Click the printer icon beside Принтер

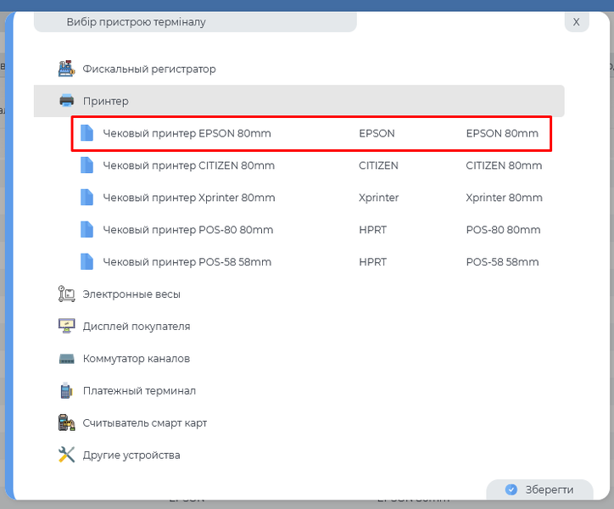[x=67, y=101]
